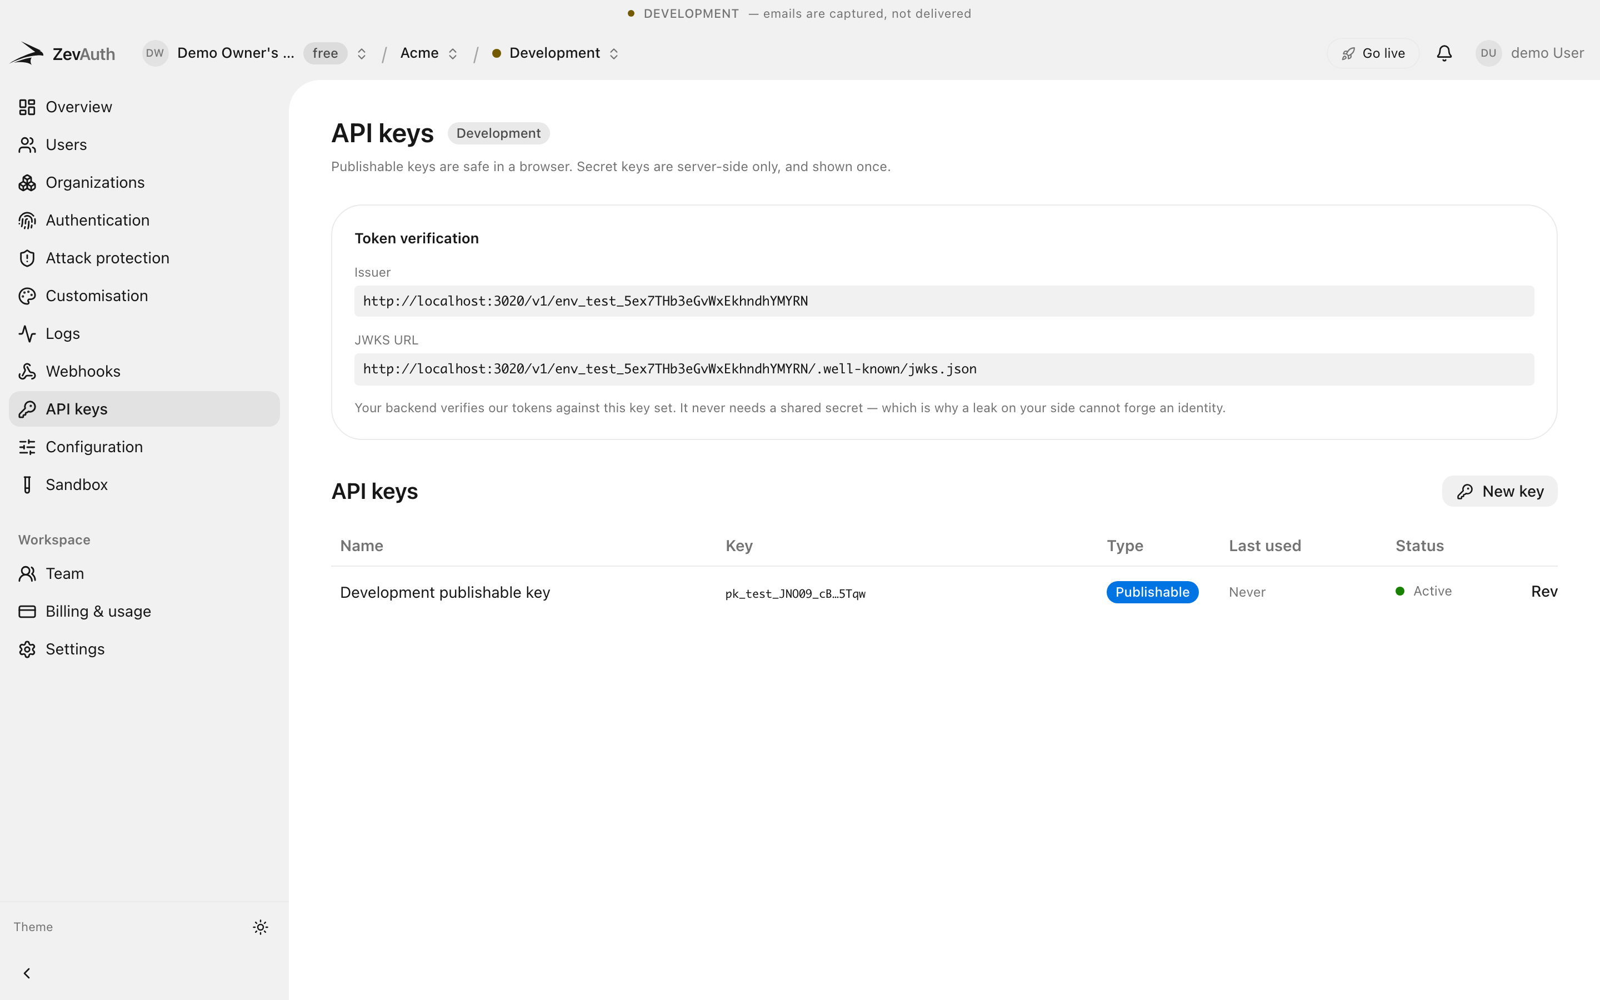The width and height of the screenshot is (1600, 1000).
Task: Click the Last used column header
Action: [x=1265, y=546]
